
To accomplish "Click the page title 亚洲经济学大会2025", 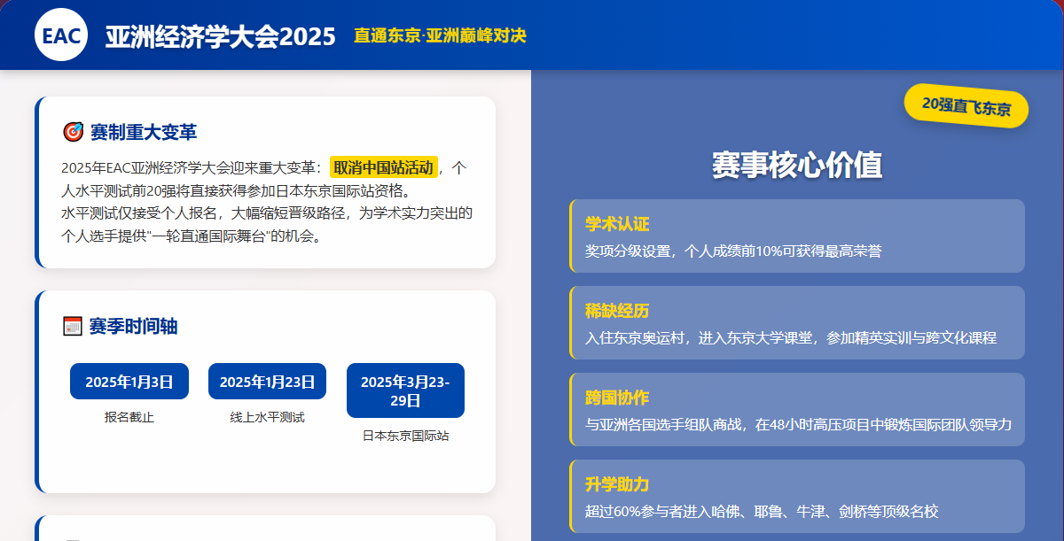I will (221, 36).
